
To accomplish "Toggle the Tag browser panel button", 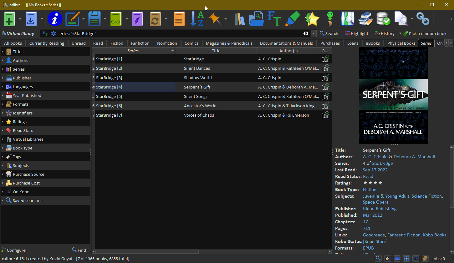I will pyautogui.click(x=388, y=258).
